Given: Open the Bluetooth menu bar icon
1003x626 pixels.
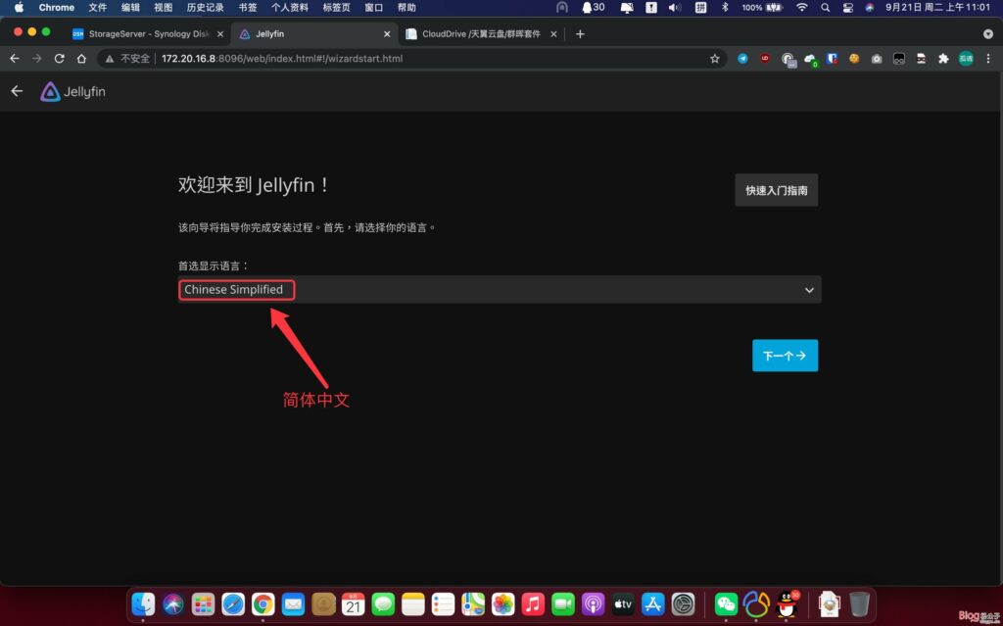Looking at the screenshot, I should tap(725, 8).
